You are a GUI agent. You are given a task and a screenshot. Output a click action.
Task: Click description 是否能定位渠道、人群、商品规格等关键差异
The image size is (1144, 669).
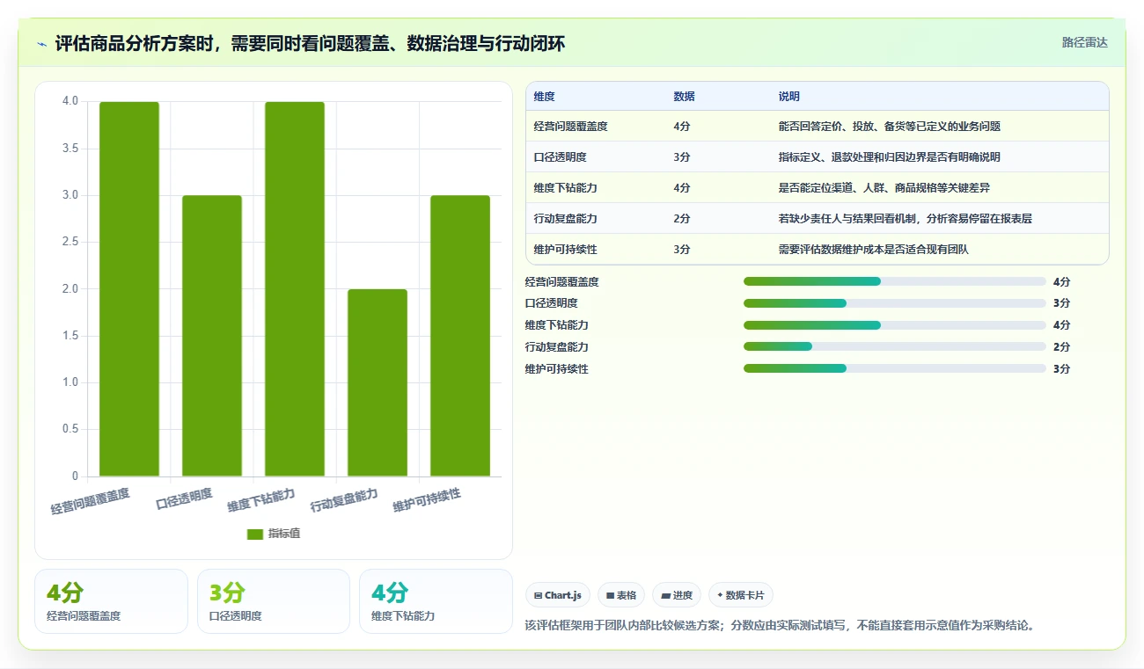884,188
